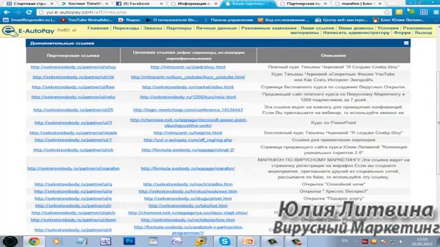This screenshot has width=440, height=247.
Task: Open the Переходы menu item
Action: pyautogui.click(x=126, y=28)
